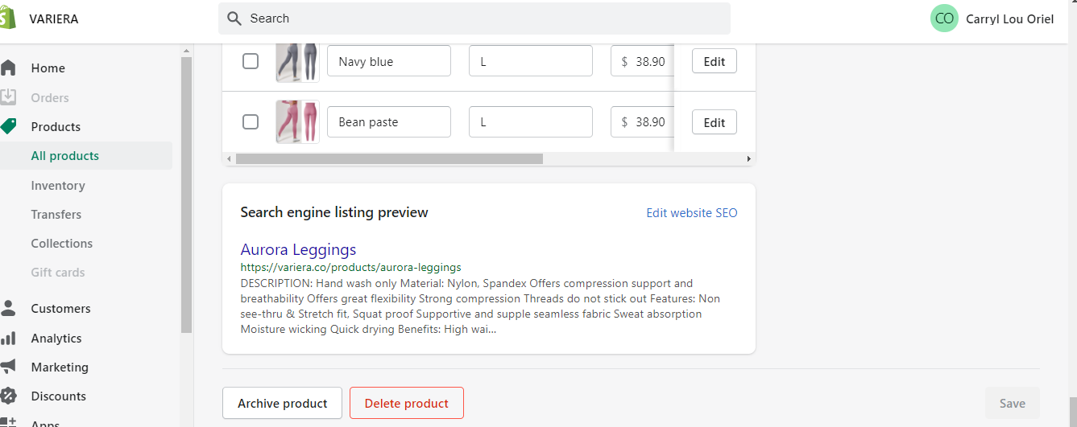Image resolution: width=1077 pixels, height=427 pixels.
Task: Click the SEO description preview text
Action: point(480,306)
